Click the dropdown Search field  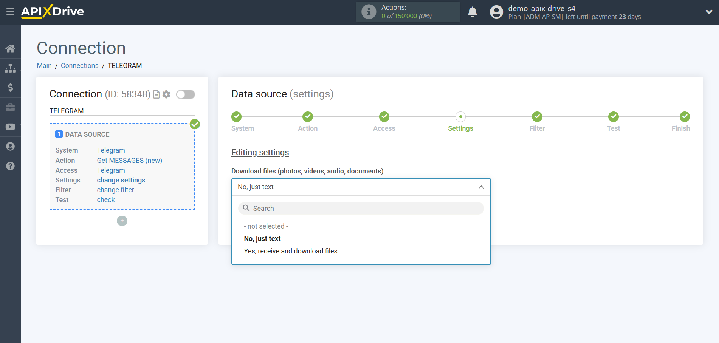361,209
